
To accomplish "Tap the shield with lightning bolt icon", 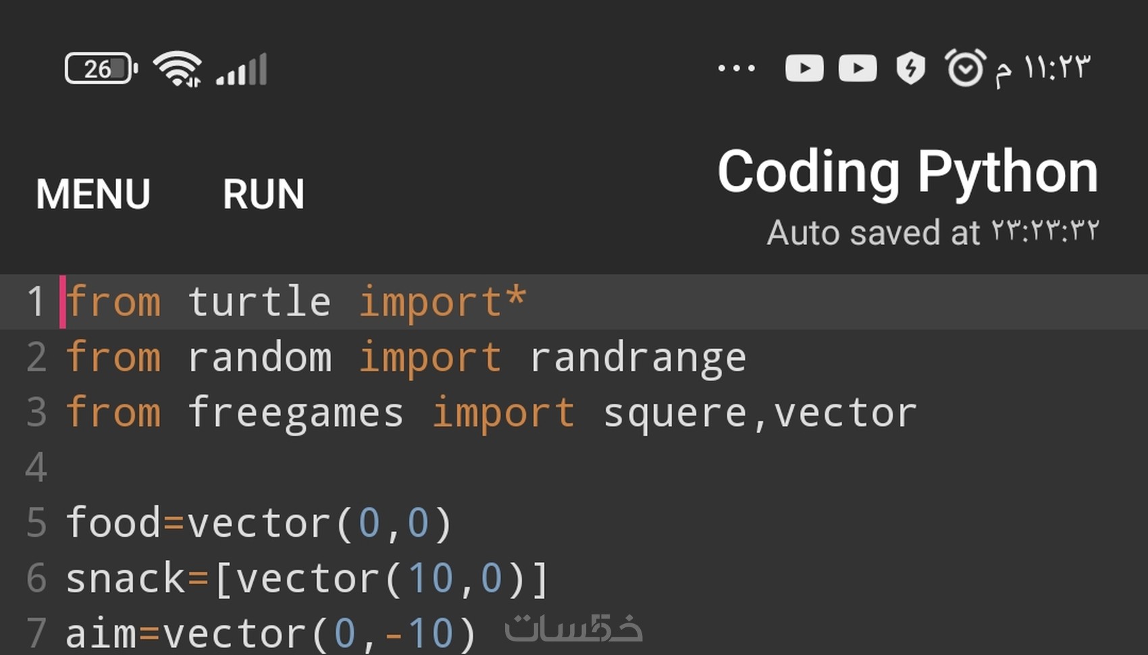I will 910,68.
